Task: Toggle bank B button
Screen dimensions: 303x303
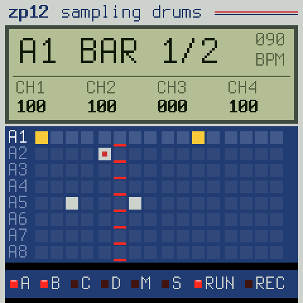Action: point(50,283)
